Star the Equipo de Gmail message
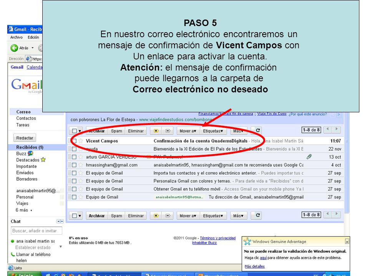The height and width of the screenshot is (276, 369). click(81, 197)
